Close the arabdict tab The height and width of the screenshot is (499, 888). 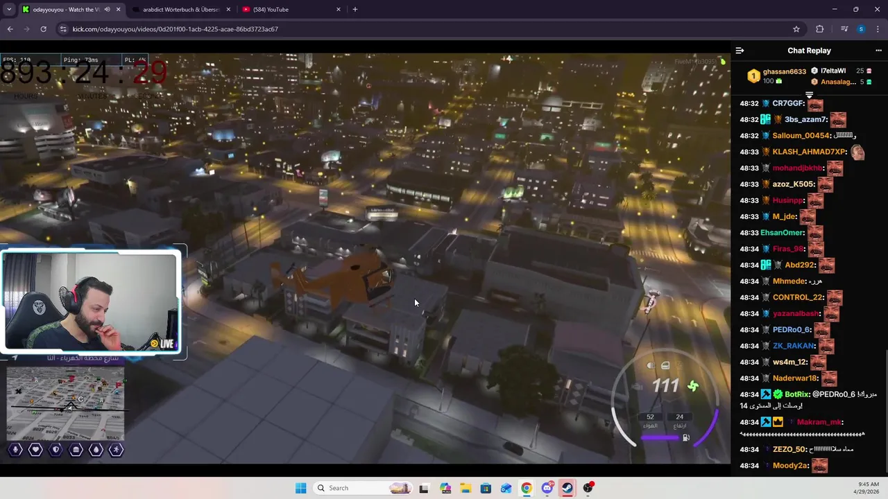coord(228,10)
